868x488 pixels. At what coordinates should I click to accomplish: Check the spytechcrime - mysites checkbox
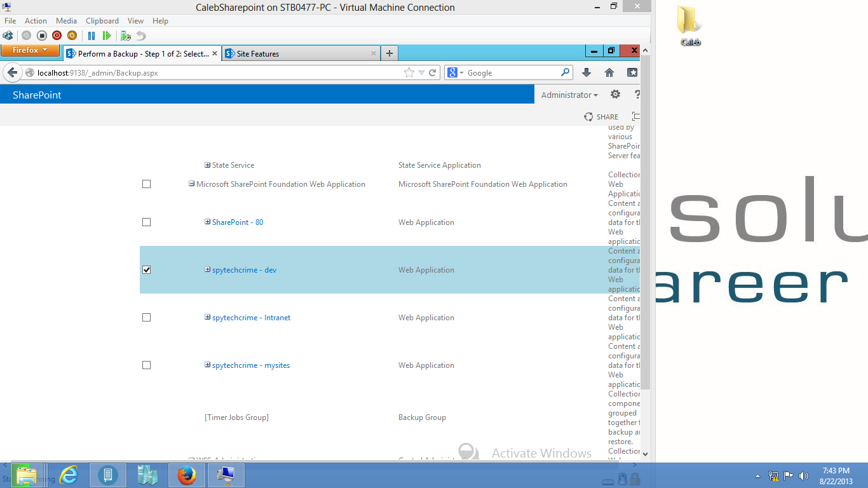[x=147, y=365]
